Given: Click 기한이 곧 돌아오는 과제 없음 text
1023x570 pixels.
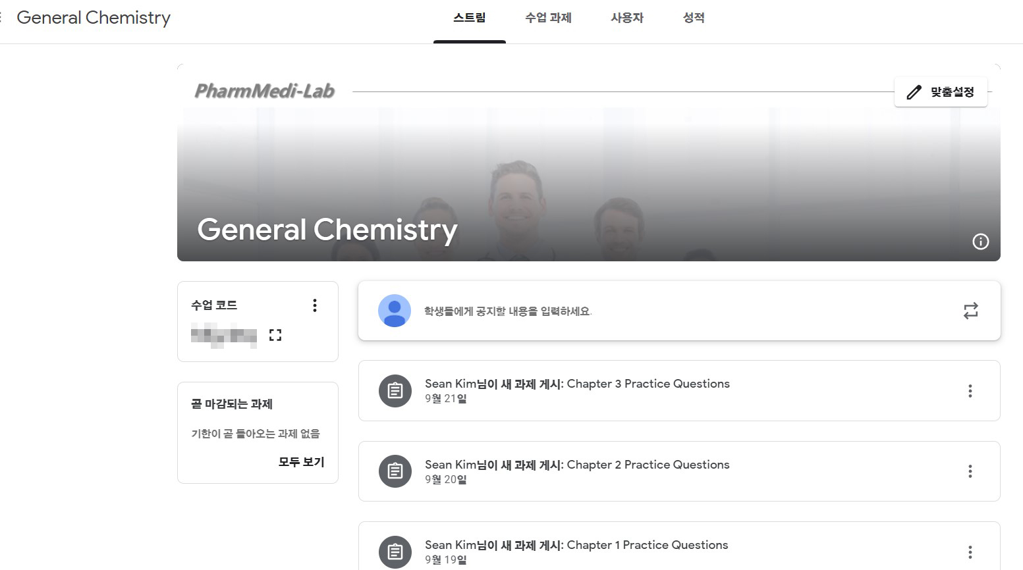Looking at the screenshot, I should (256, 434).
